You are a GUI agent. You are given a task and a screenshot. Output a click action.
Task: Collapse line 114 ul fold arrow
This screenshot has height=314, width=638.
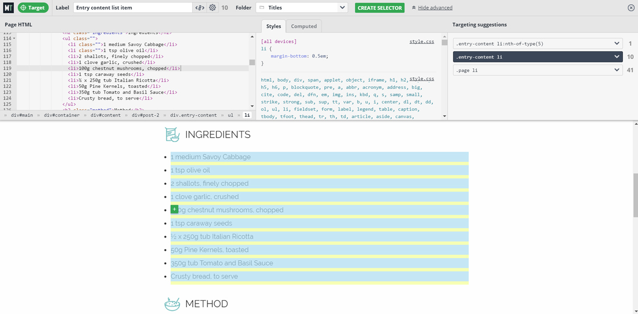pyautogui.click(x=14, y=39)
